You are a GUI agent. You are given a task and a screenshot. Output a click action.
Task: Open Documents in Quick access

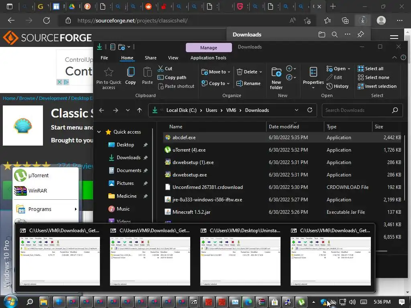click(128, 170)
